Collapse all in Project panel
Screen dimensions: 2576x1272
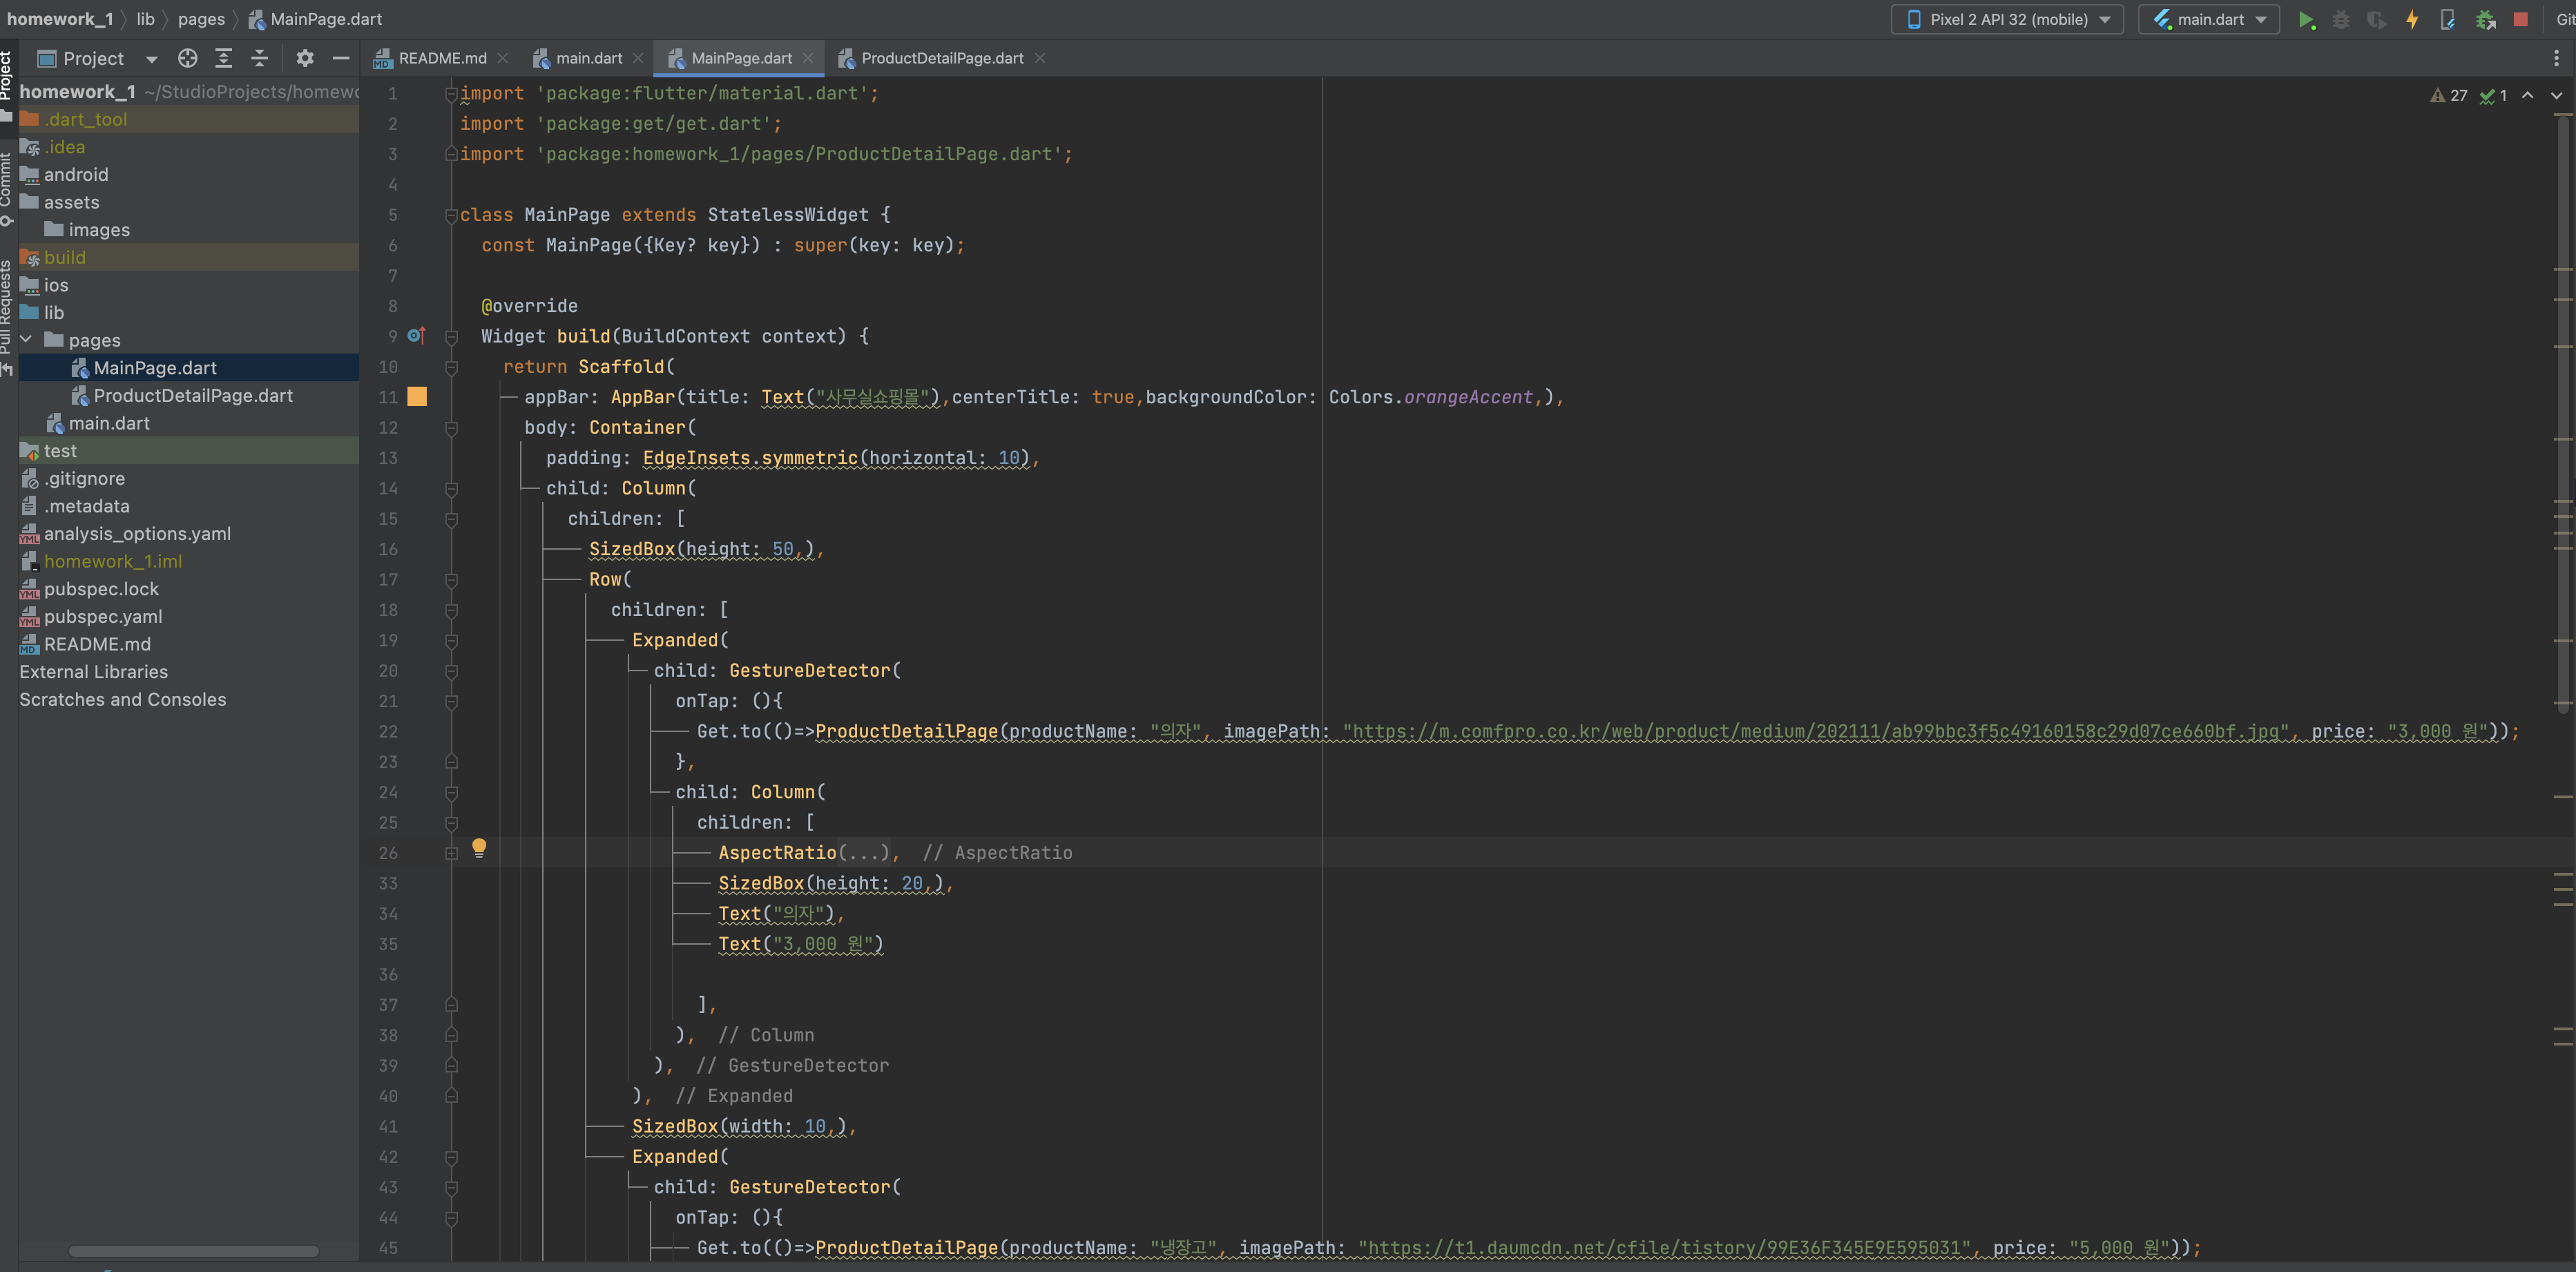click(x=259, y=58)
